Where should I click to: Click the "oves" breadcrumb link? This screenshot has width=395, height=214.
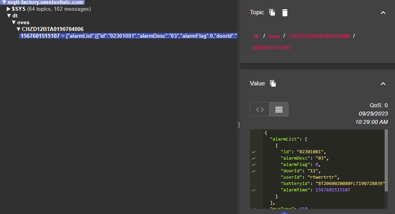click(274, 36)
